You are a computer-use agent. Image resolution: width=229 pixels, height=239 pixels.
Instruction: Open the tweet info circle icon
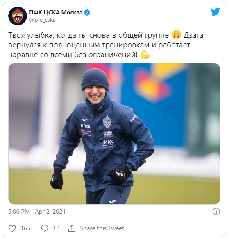pos(216,212)
